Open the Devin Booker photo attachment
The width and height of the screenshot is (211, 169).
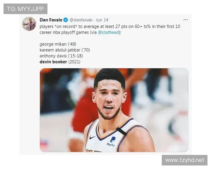[114, 110]
